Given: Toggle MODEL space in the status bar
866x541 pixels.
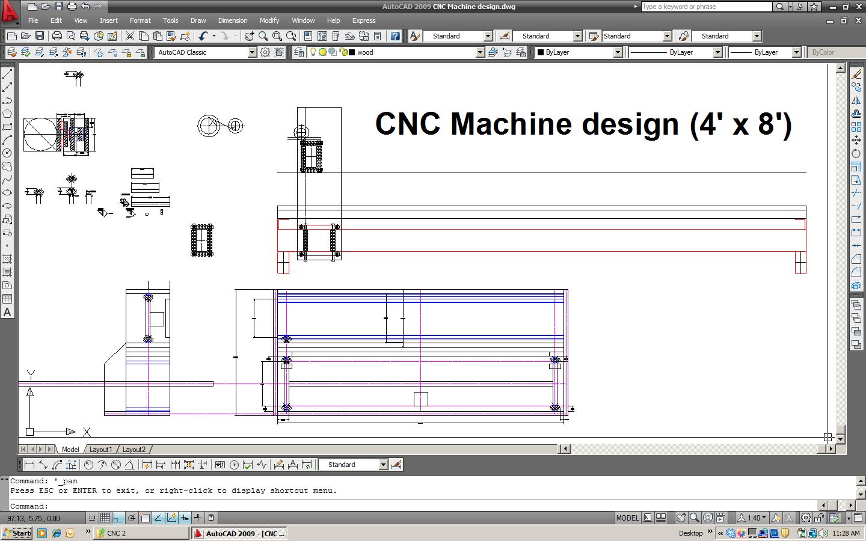Looking at the screenshot, I should point(628,518).
